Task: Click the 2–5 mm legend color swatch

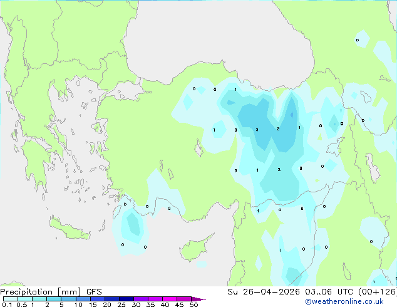Action: 54,299
